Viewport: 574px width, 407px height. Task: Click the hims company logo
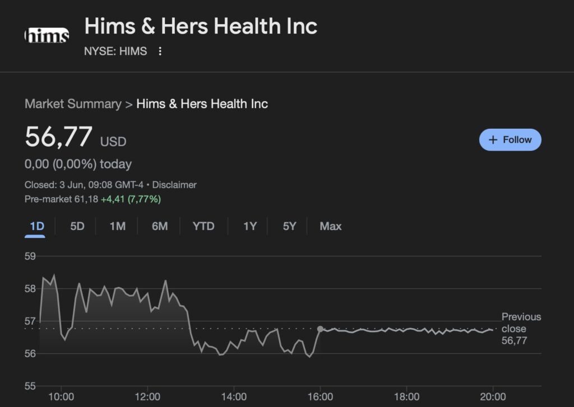point(47,35)
